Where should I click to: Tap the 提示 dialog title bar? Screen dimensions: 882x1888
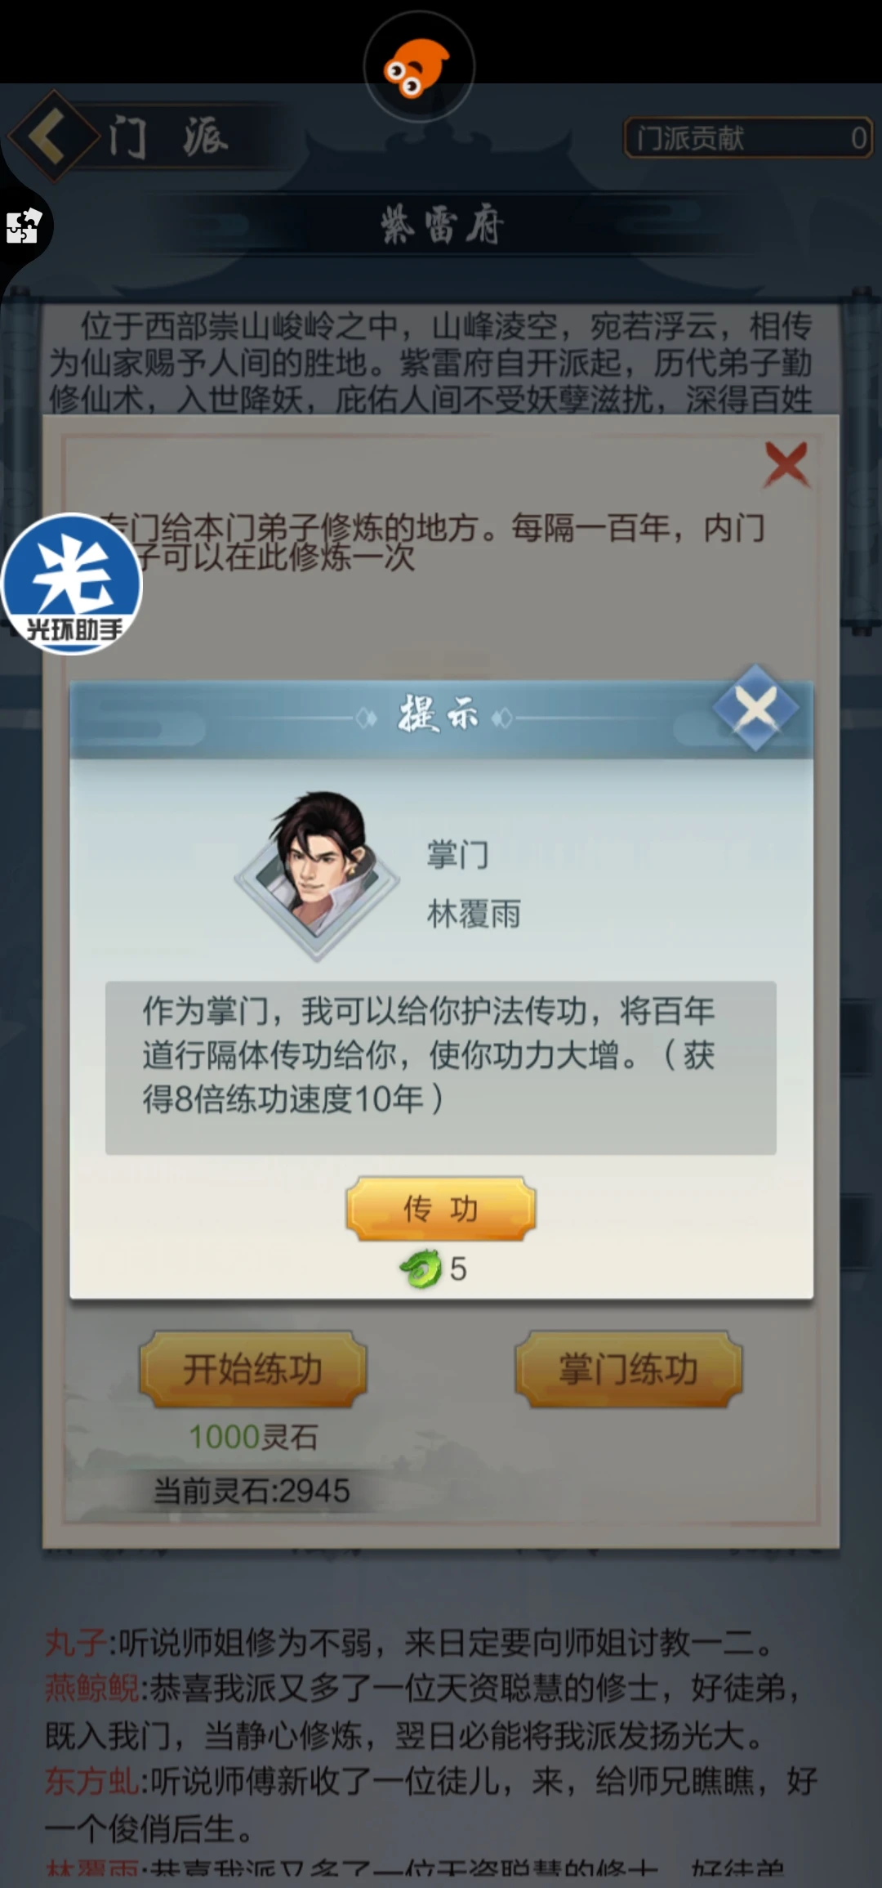tap(441, 718)
